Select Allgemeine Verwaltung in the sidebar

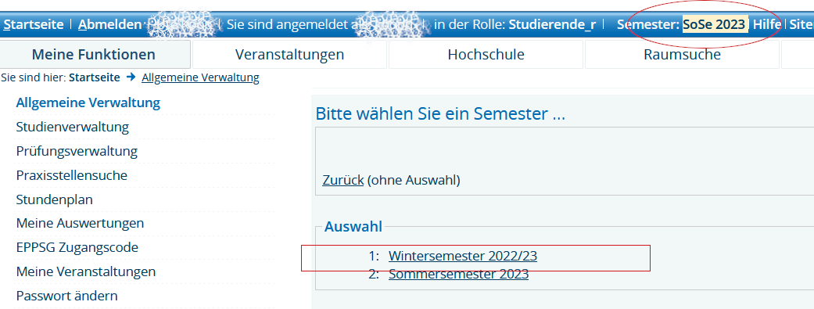(88, 102)
